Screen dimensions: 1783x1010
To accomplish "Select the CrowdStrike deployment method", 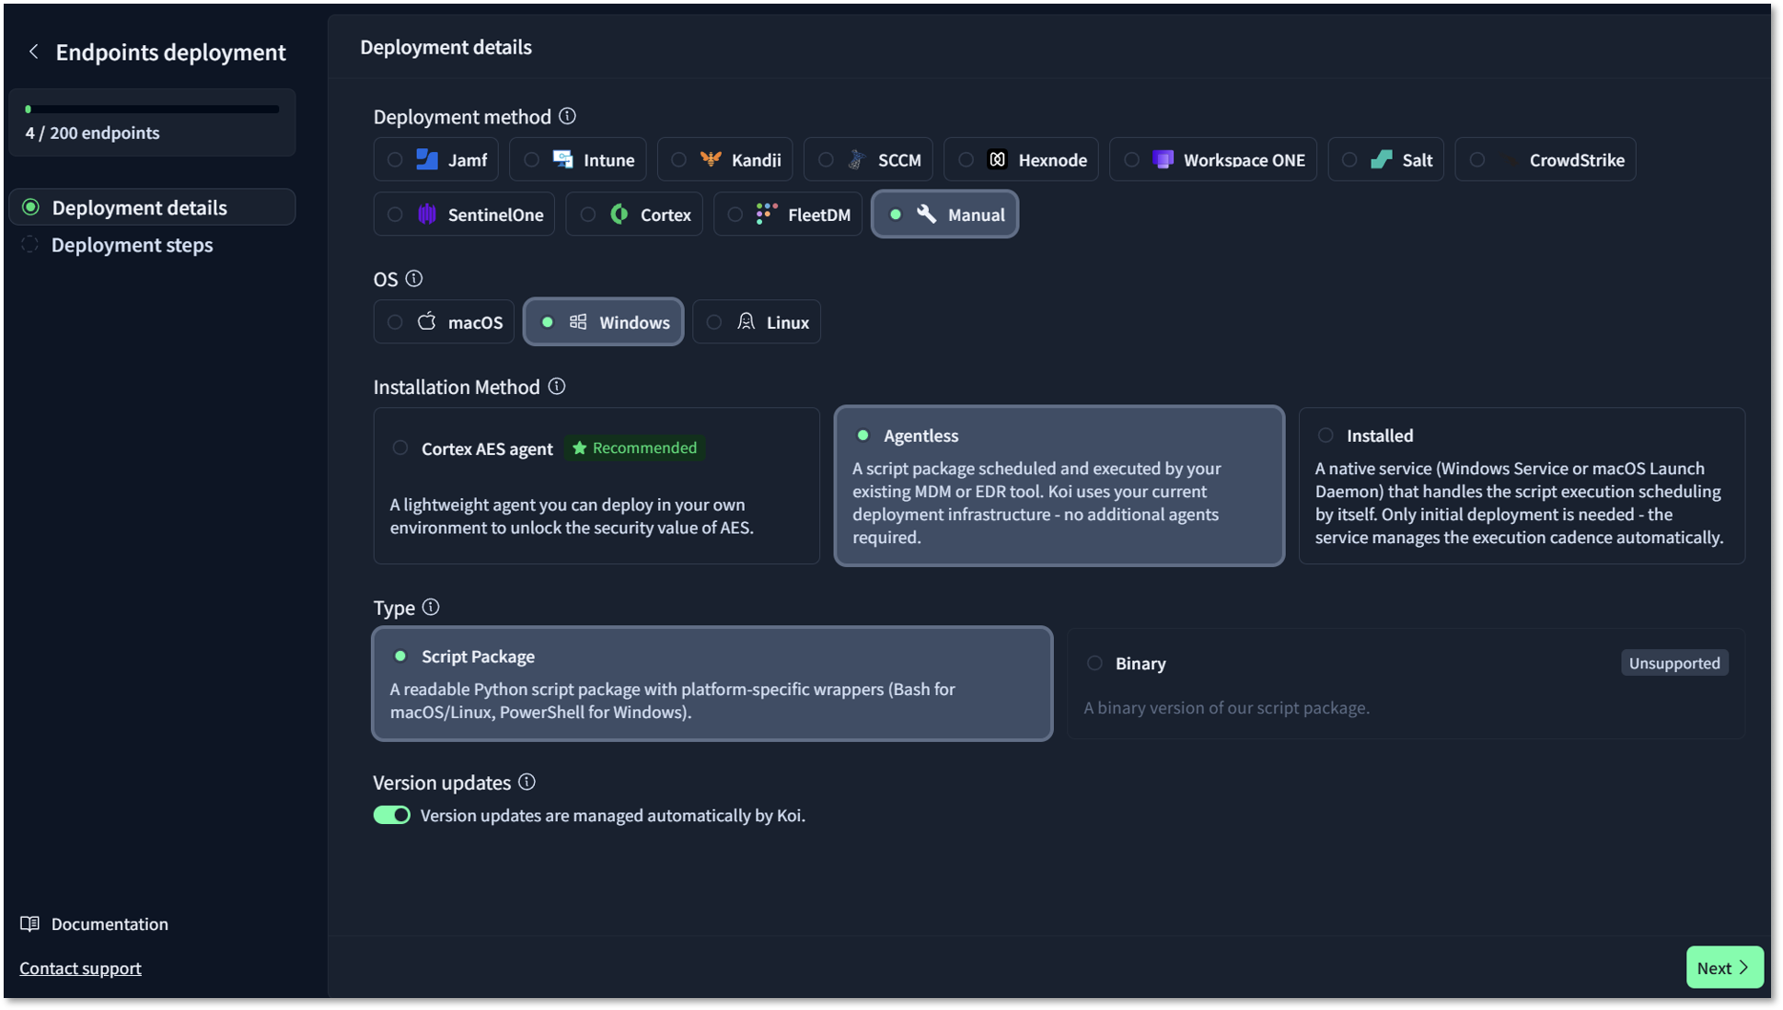I will (1546, 159).
